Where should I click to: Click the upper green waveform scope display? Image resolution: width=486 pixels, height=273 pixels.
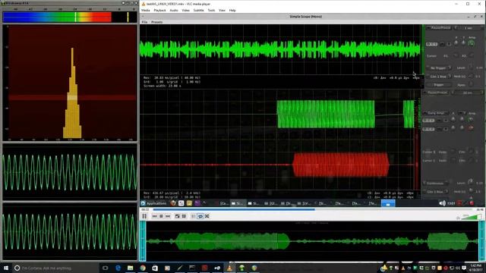pyautogui.click(x=280, y=49)
